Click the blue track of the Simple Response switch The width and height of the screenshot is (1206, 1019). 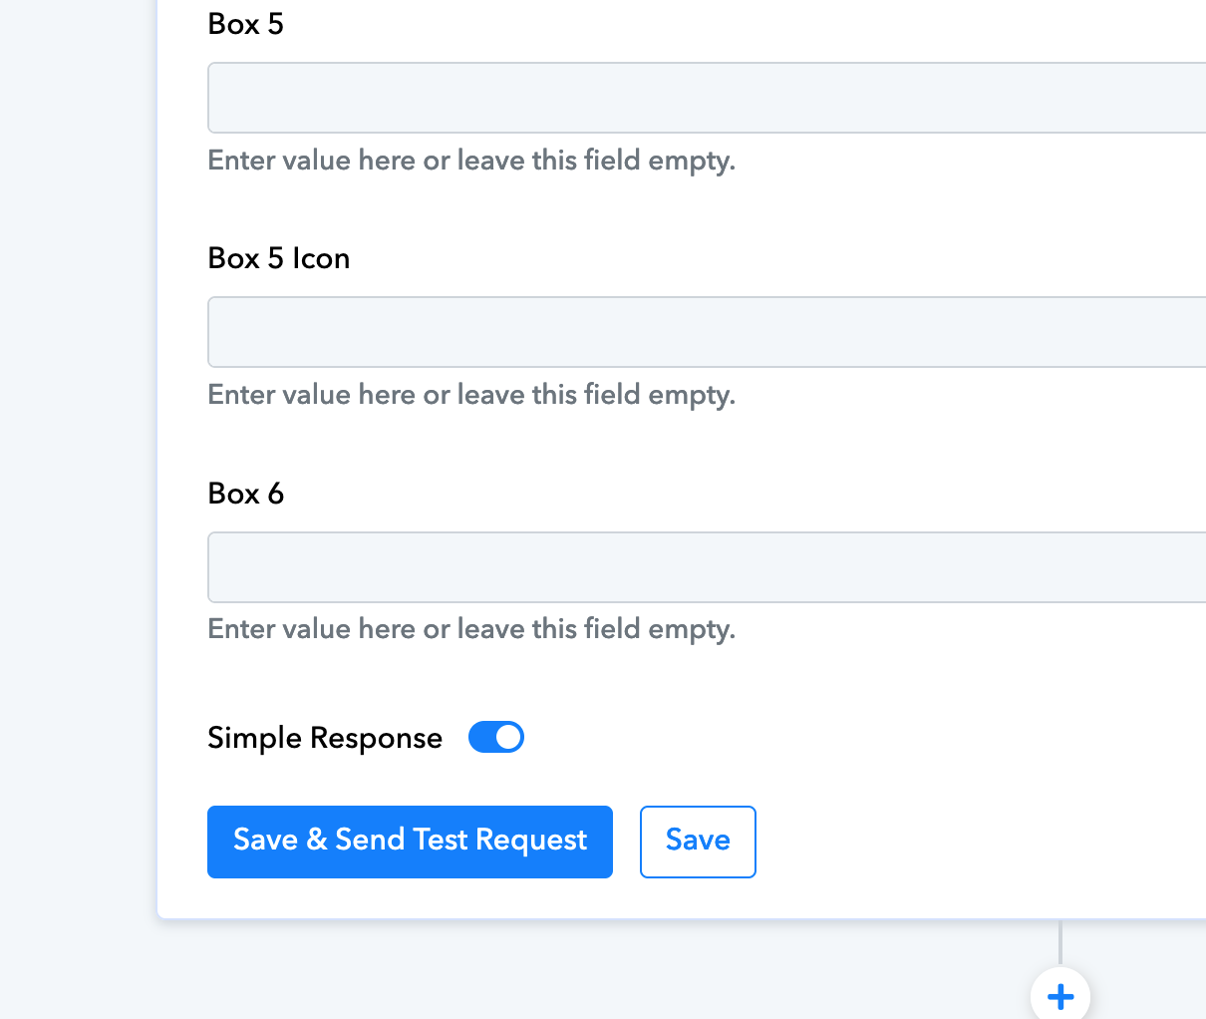(x=481, y=737)
